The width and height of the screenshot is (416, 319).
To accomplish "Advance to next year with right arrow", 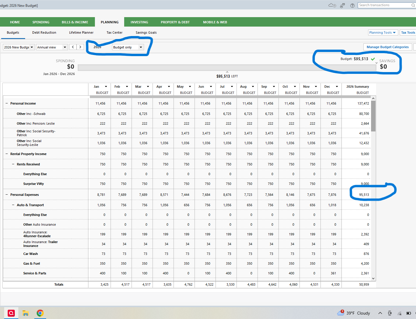I will (x=80, y=47).
